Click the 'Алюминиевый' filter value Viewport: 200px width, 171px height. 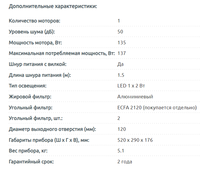(135, 97)
